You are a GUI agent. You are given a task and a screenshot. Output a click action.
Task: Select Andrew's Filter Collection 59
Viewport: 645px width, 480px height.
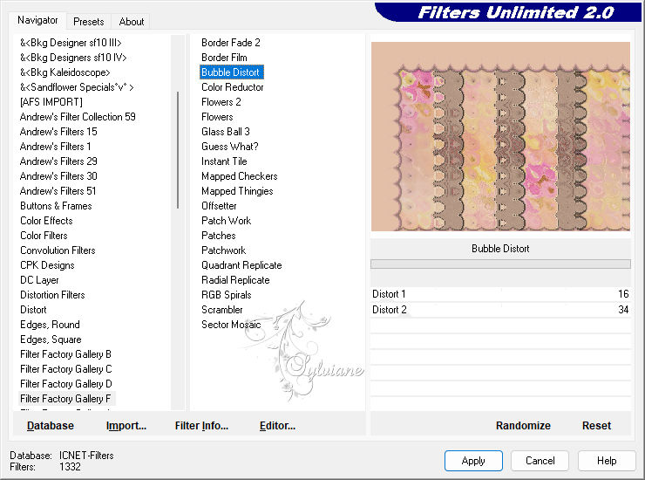pyautogui.click(x=78, y=117)
